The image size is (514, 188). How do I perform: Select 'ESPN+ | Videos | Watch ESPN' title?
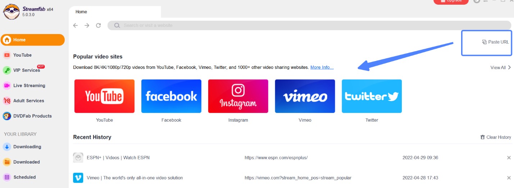[118, 158]
